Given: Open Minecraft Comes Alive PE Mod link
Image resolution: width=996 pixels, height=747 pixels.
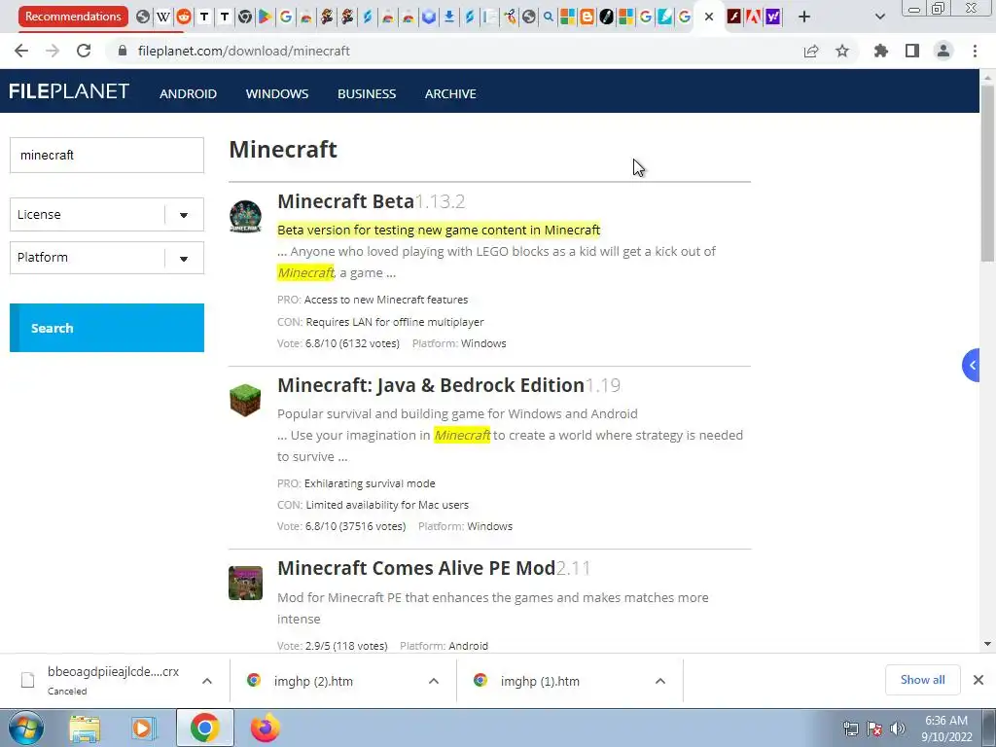Looking at the screenshot, I should point(416,568).
